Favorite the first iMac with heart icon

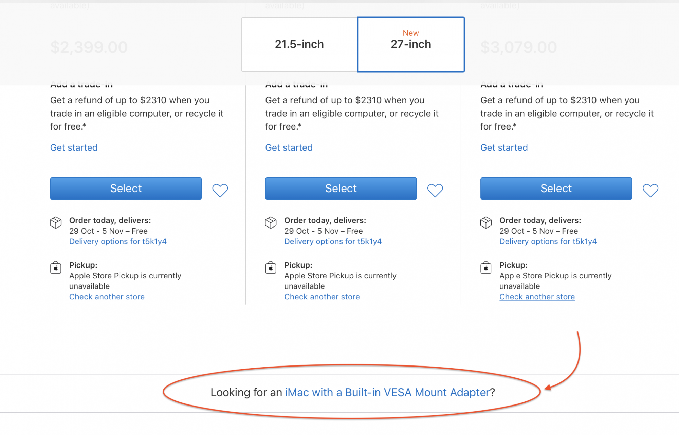[220, 190]
